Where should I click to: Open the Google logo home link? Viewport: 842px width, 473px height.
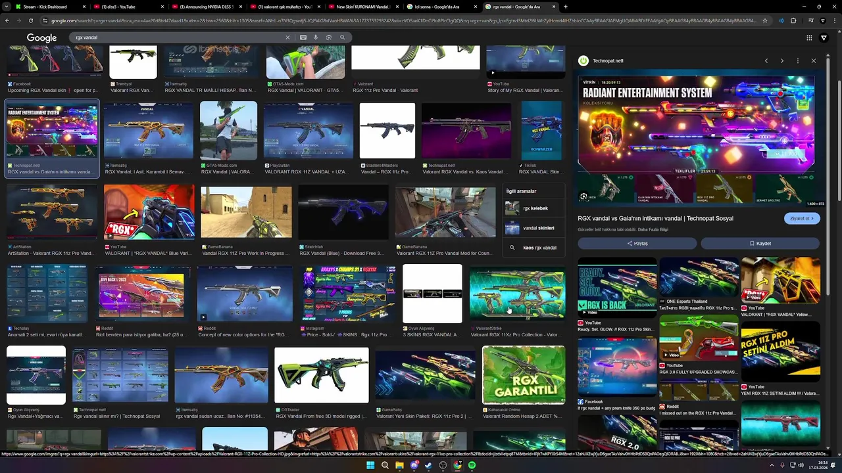pyautogui.click(x=41, y=37)
